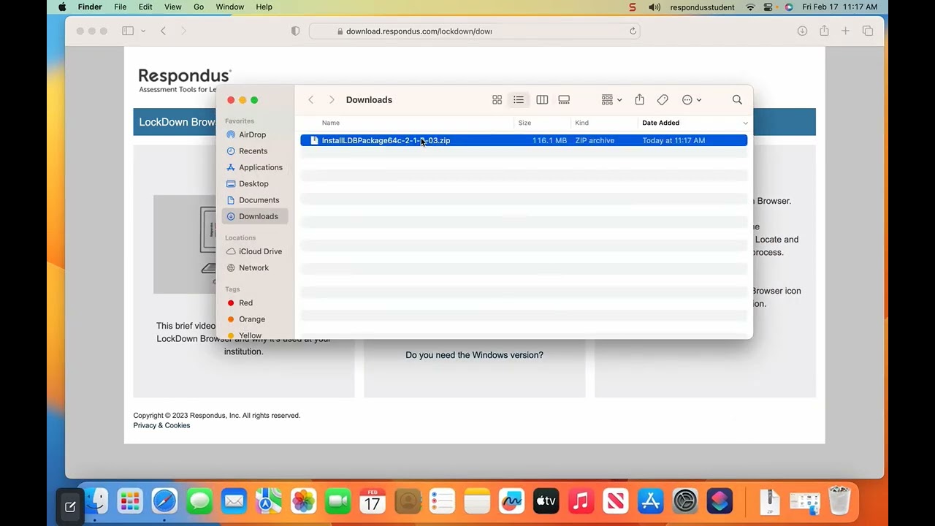Screen dimensions: 935x526
Task: Click Safari privacy shield icon
Action: (295, 31)
